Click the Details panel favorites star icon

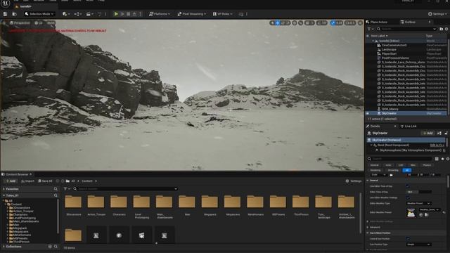(x=442, y=159)
